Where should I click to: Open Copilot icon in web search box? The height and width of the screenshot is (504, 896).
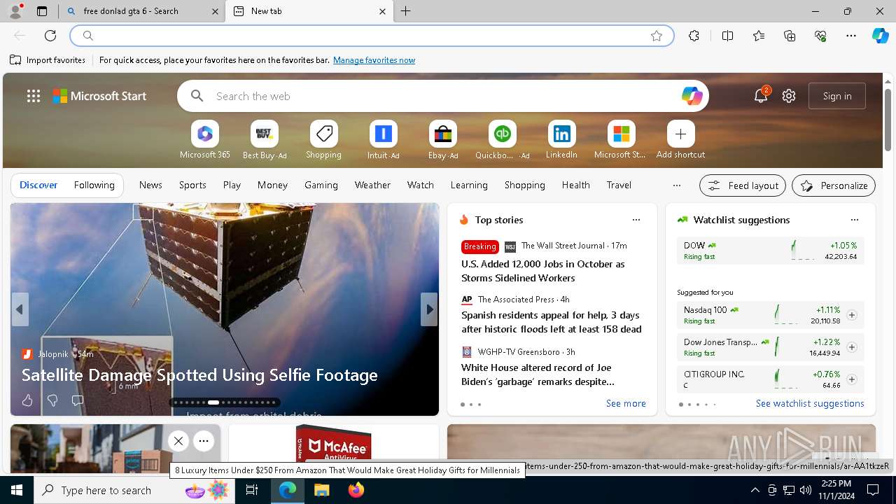point(692,96)
